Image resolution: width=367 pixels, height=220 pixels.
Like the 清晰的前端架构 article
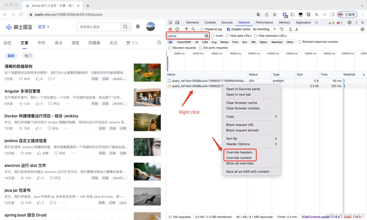pos(39,79)
